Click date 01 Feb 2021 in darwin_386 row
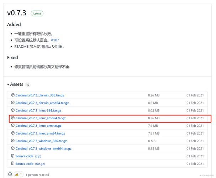The height and width of the screenshot is (178, 216). click(195, 95)
